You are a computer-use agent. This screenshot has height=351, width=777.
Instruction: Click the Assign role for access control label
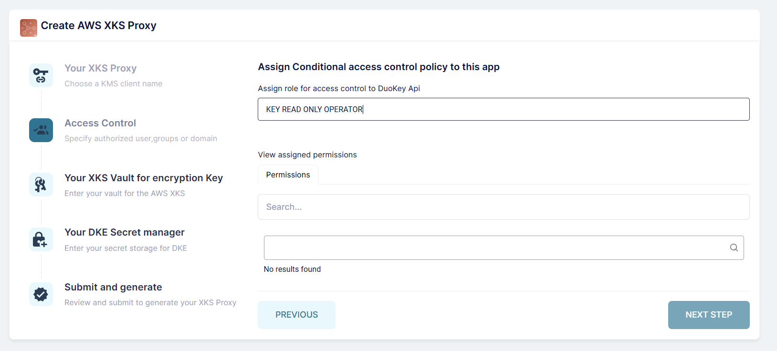click(x=339, y=89)
